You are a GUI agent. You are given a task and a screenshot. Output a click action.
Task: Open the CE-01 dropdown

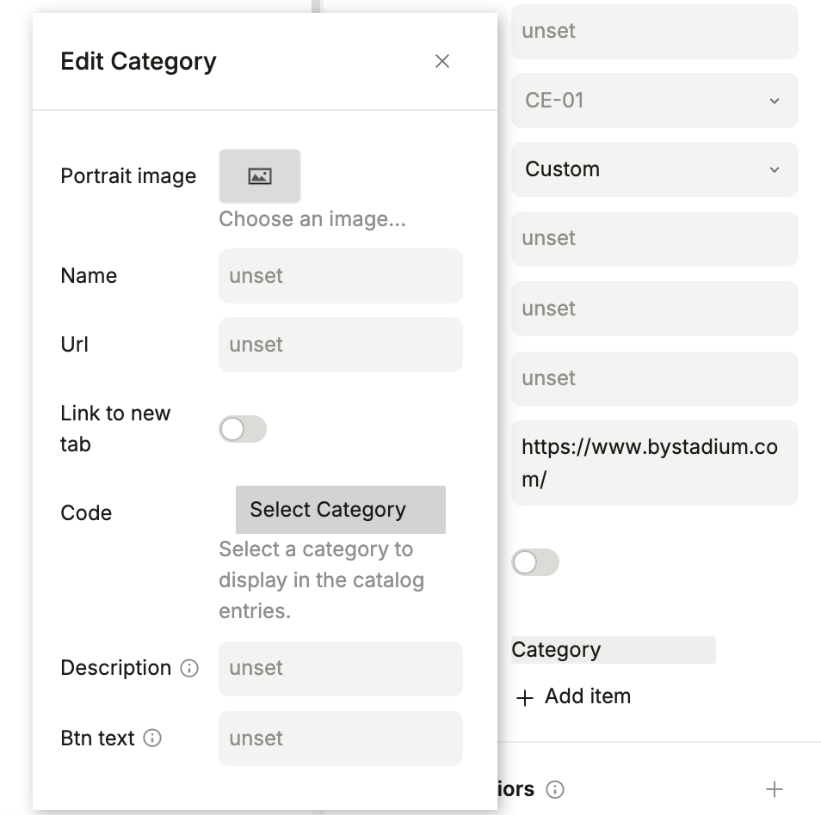pyautogui.click(x=654, y=101)
